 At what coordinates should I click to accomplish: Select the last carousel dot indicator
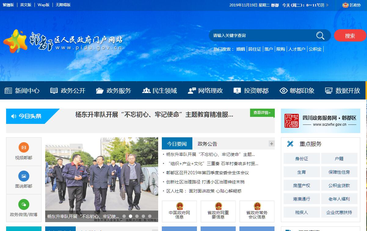[x=150, y=216]
